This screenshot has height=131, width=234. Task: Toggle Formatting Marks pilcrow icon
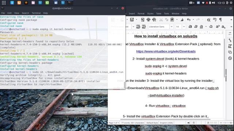pos(220,20)
